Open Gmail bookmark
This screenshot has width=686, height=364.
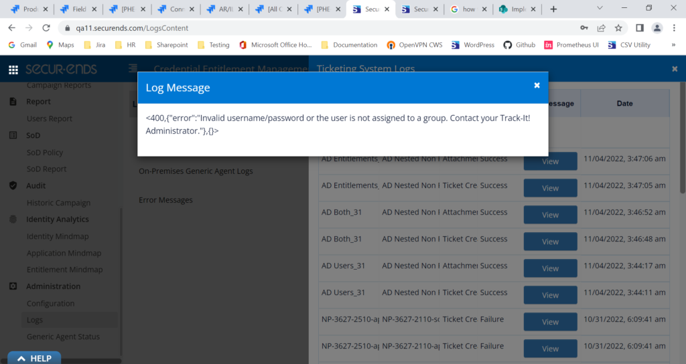coord(22,45)
